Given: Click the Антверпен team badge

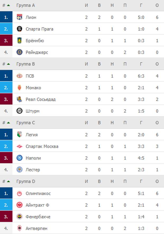Looking at the screenshot, I should click(19, 228).
